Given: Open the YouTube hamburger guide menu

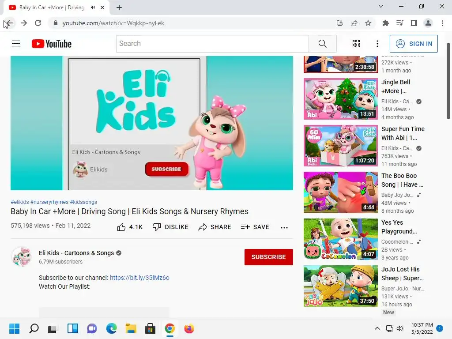Looking at the screenshot, I should (x=16, y=44).
